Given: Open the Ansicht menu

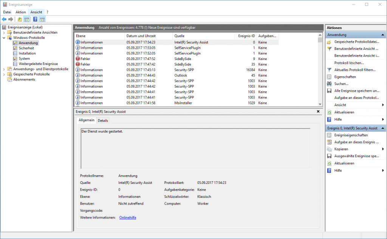Looking at the screenshot, I should [x=36, y=12].
